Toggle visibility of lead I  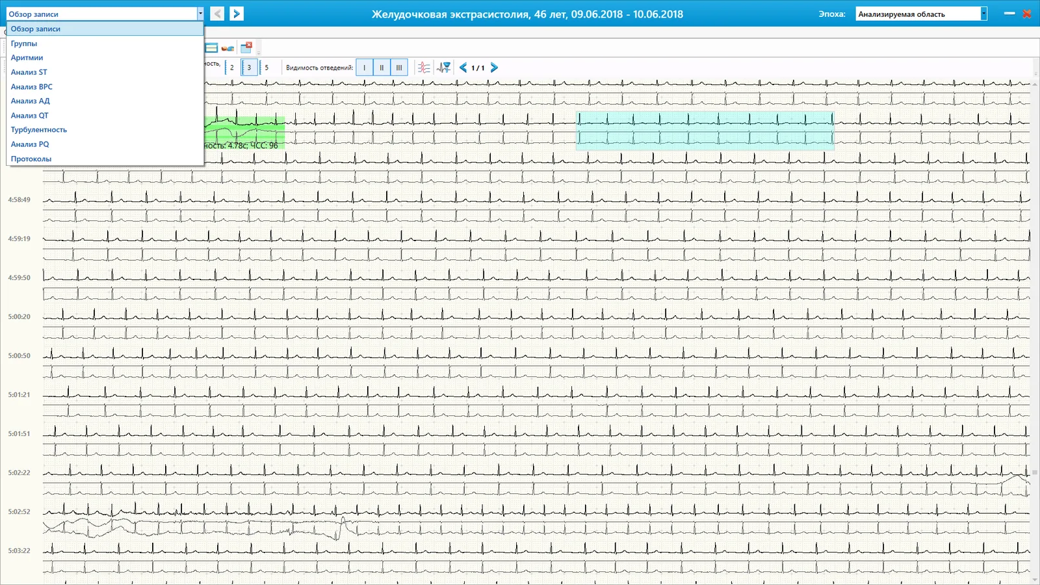365,68
